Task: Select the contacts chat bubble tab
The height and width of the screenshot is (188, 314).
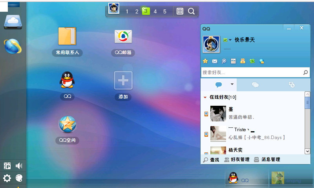Action: (x=219, y=85)
